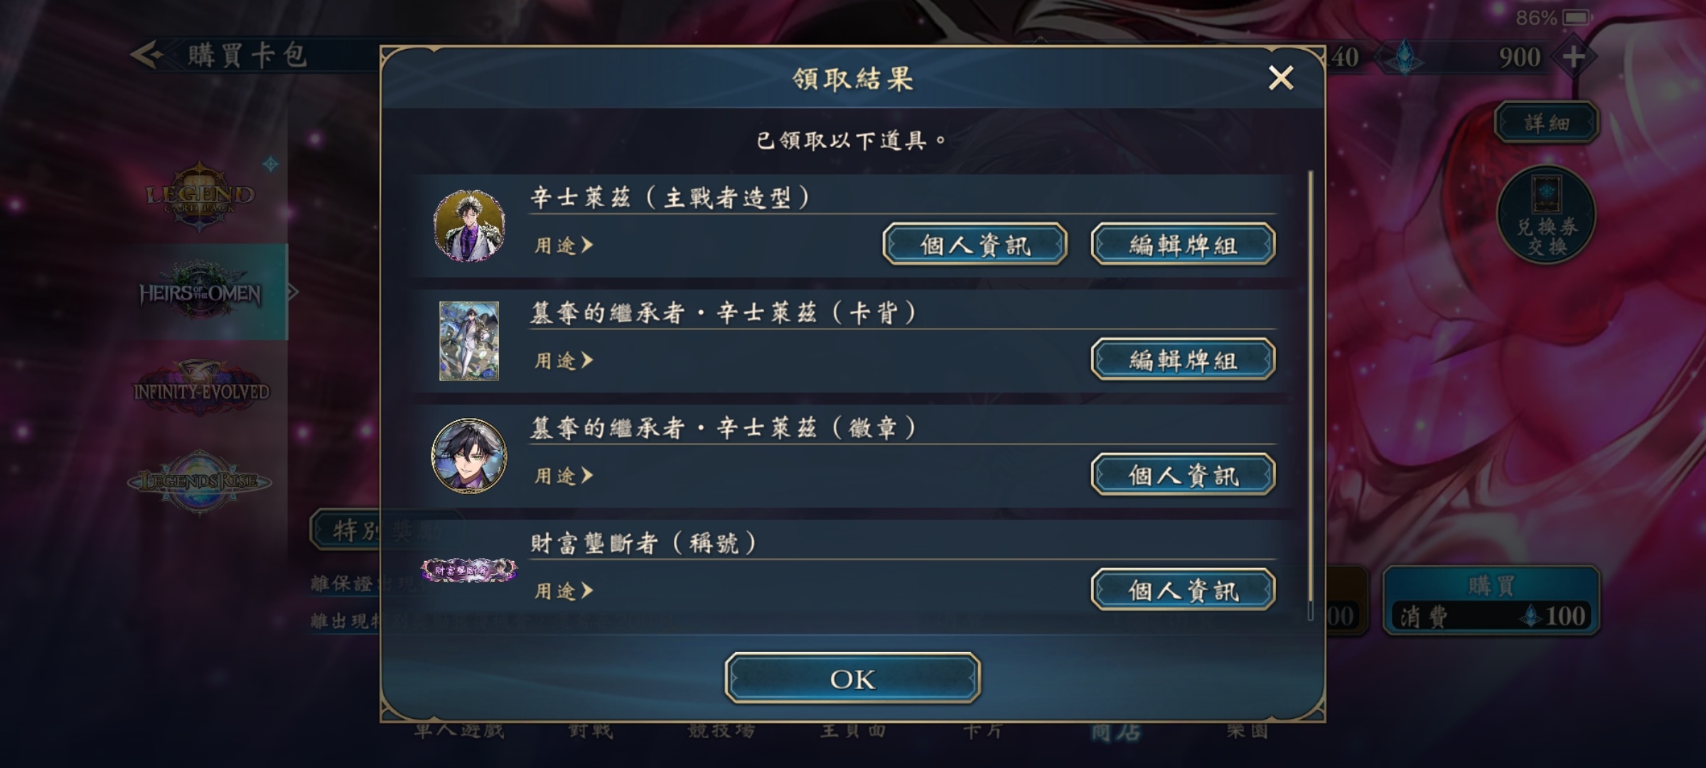This screenshot has height=768, width=1706.
Task: Tap the 辛士萊茲 leader skin portrait icon
Action: 469,225
